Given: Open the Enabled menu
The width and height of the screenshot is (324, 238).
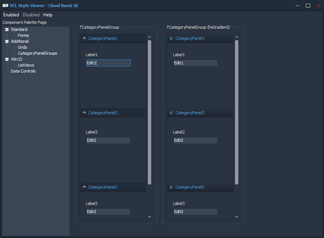Looking at the screenshot, I should [11, 15].
